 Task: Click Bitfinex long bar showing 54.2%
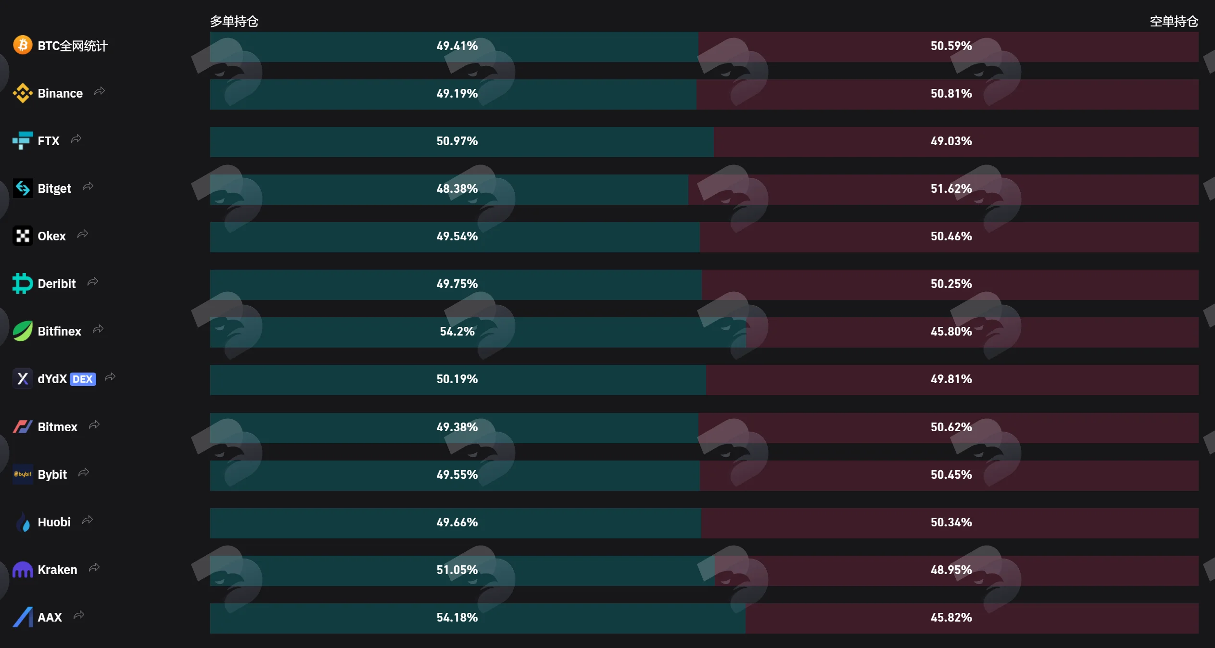pyautogui.click(x=478, y=332)
